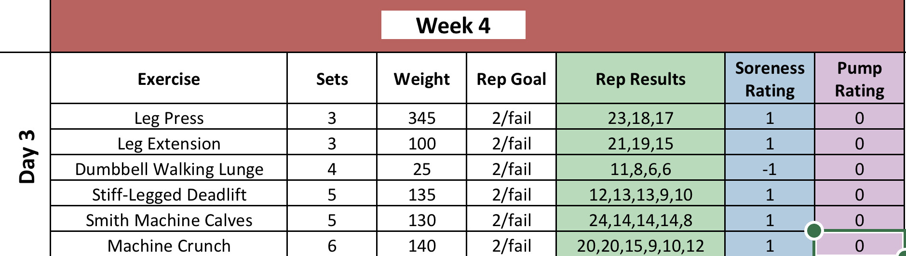Select the Sets header cell

332,79
